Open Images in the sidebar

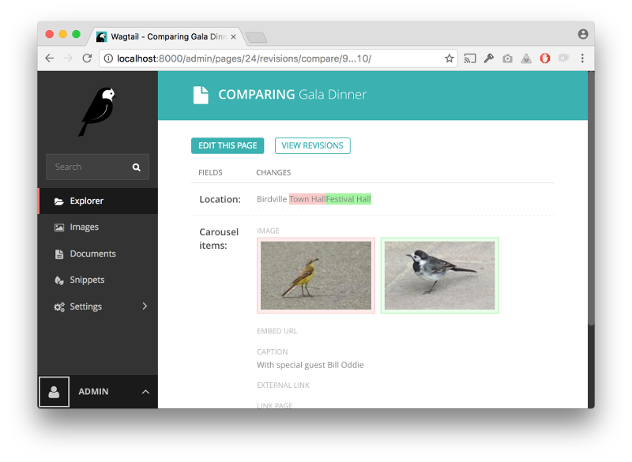pos(84,227)
